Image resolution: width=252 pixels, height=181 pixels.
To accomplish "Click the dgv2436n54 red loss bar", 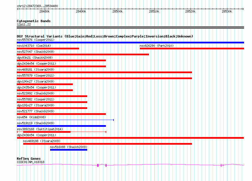I will [x=130, y=138].
